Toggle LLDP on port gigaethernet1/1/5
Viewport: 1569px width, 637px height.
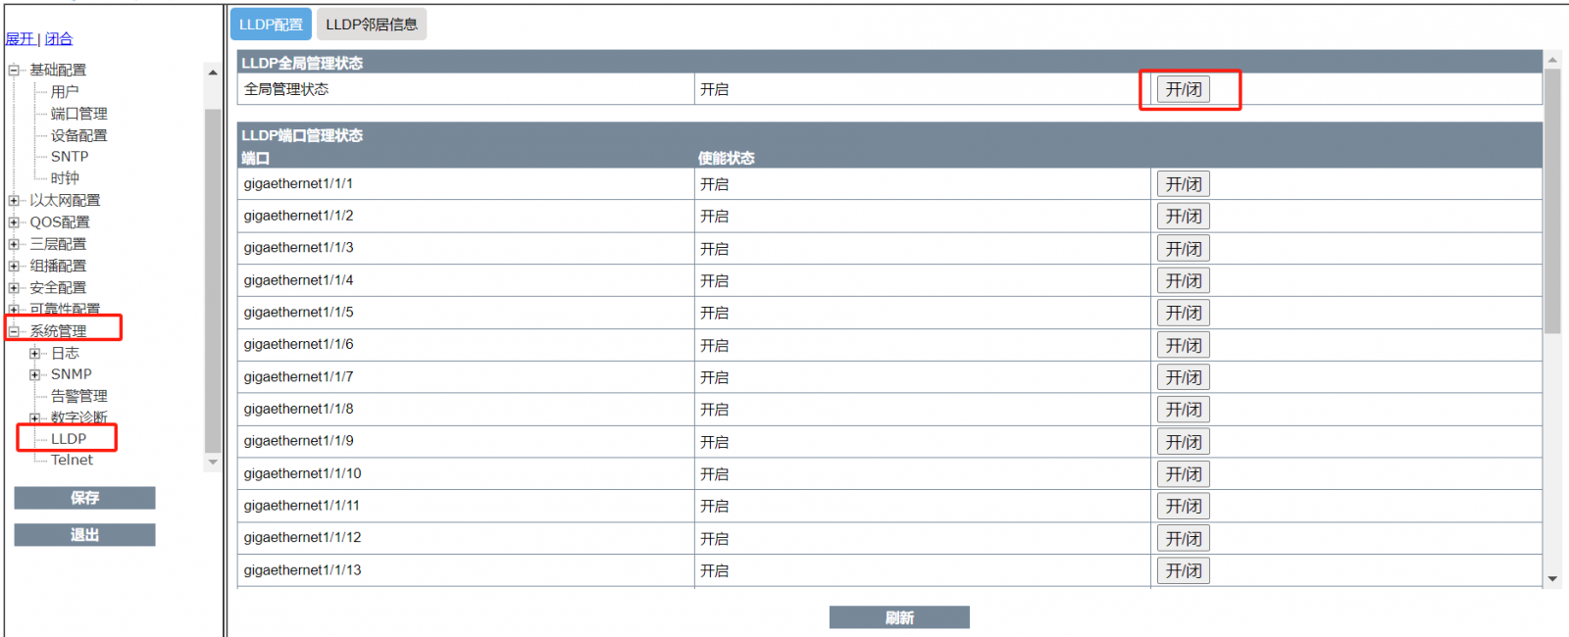point(1184,313)
